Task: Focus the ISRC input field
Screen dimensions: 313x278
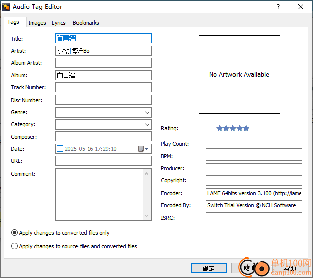Action: (x=254, y=217)
